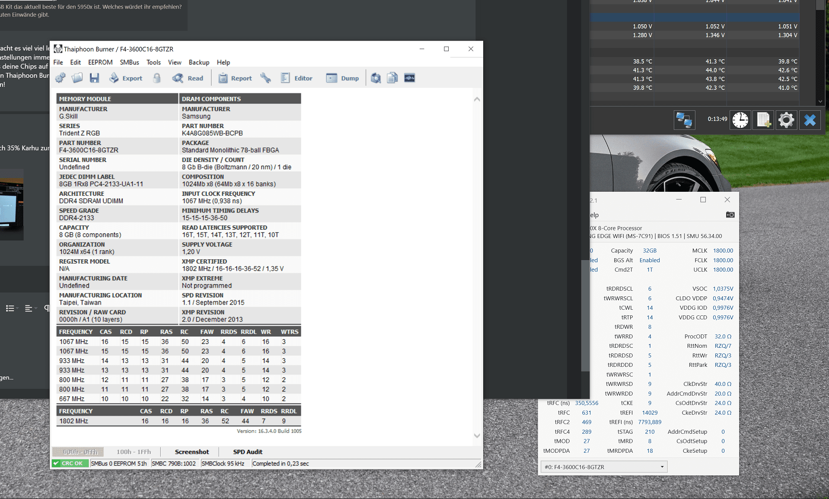
Task: Click the padlock icon in the toolbar
Action: pos(157,78)
